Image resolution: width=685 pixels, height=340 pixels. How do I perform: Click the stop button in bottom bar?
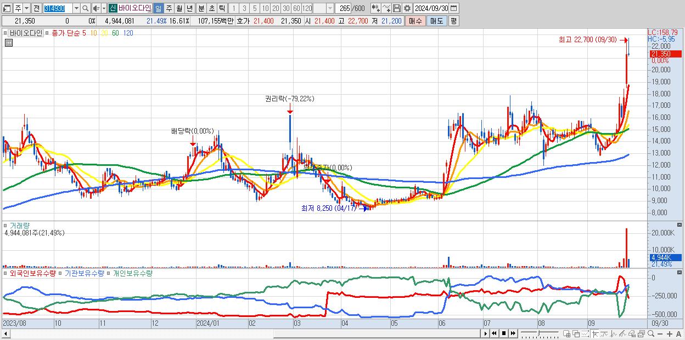(x=504, y=333)
